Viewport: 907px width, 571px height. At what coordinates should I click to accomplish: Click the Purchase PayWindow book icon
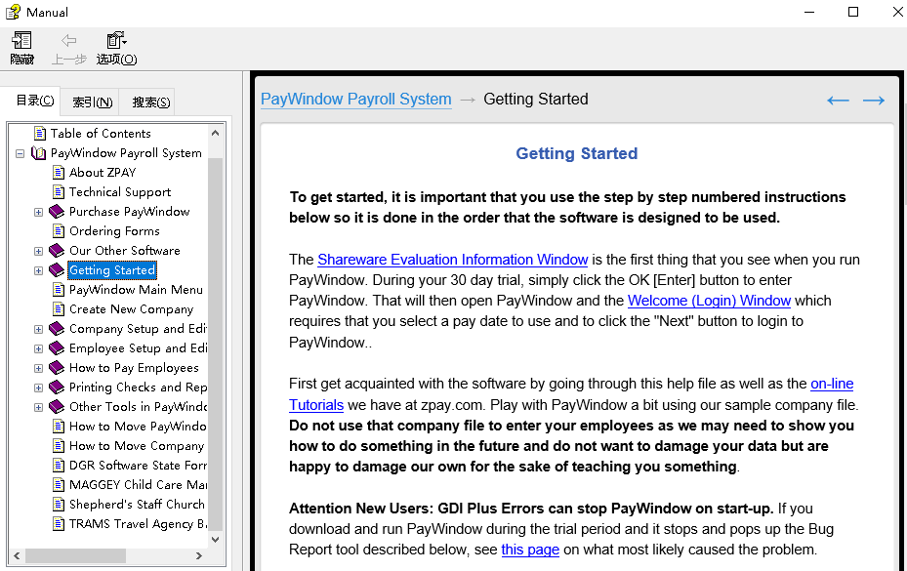tap(57, 212)
